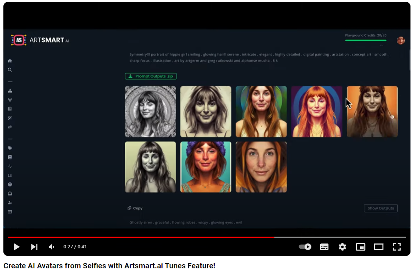Open the swap arrows sidebar icon
This screenshot has height=274, width=412.
tap(10, 127)
